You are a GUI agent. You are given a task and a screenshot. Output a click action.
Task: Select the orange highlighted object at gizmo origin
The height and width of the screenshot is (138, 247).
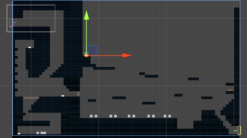tap(87, 55)
